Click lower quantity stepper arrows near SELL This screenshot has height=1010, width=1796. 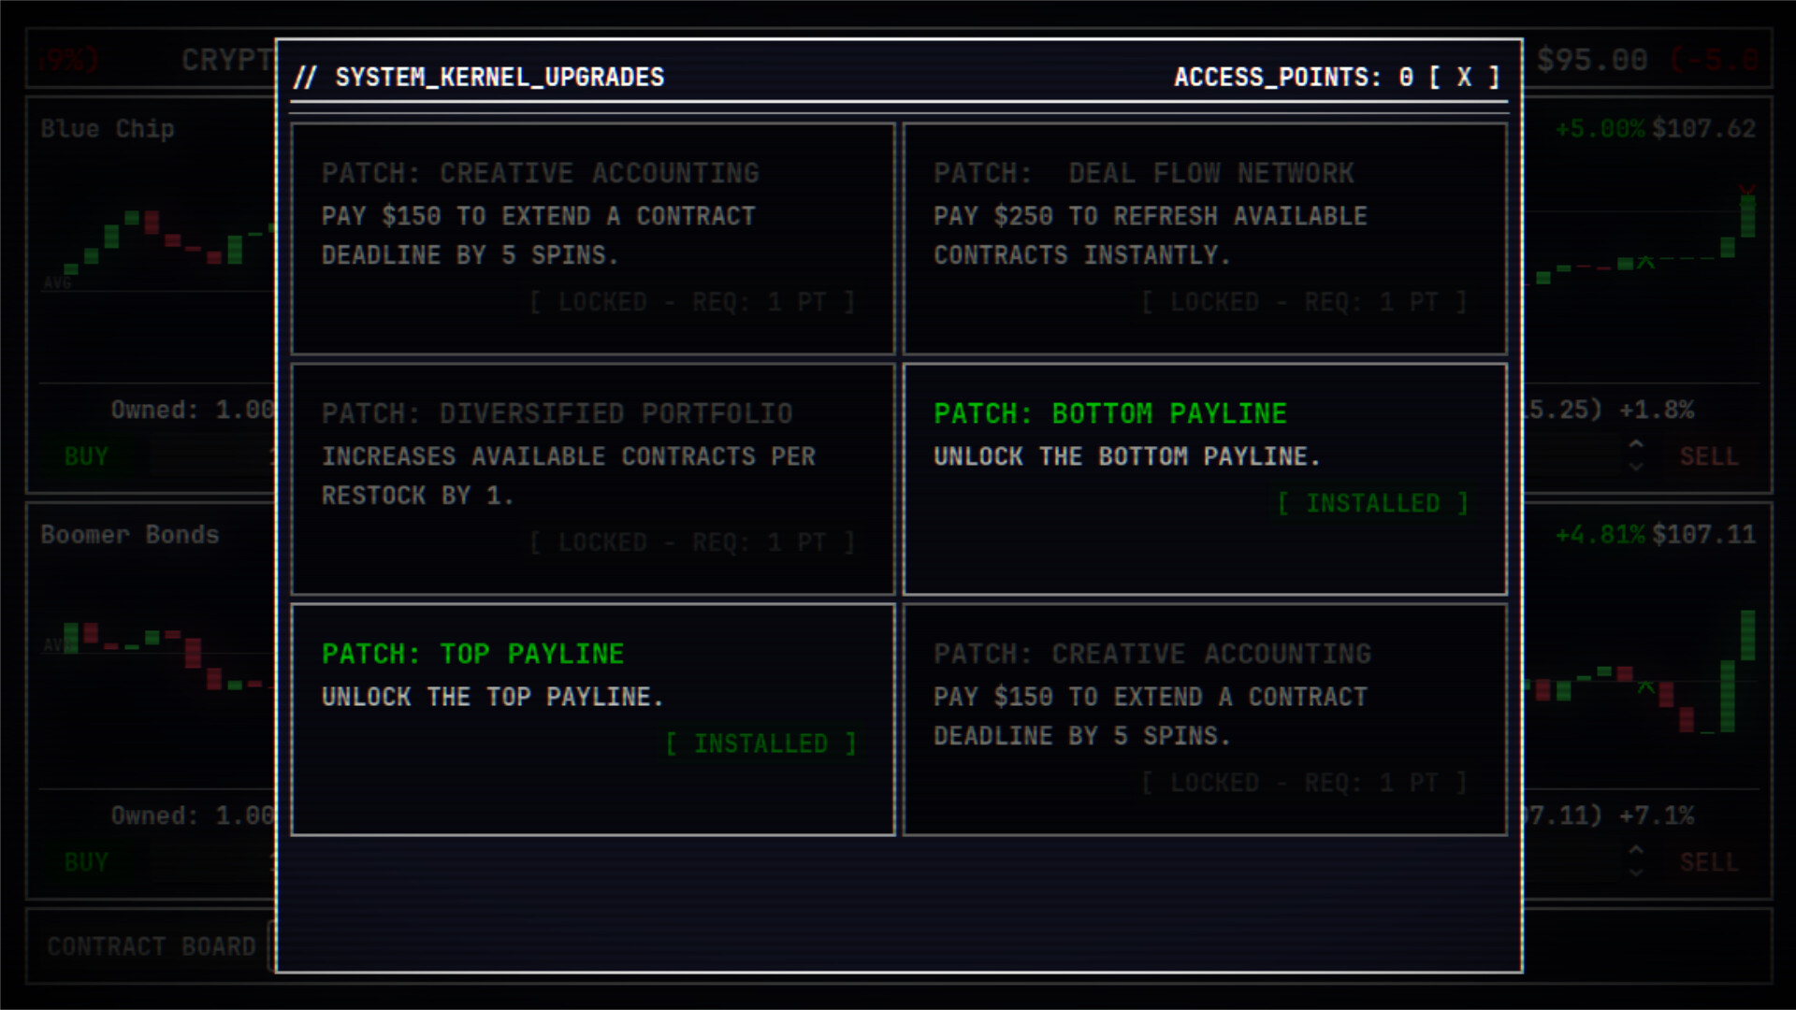(1636, 861)
